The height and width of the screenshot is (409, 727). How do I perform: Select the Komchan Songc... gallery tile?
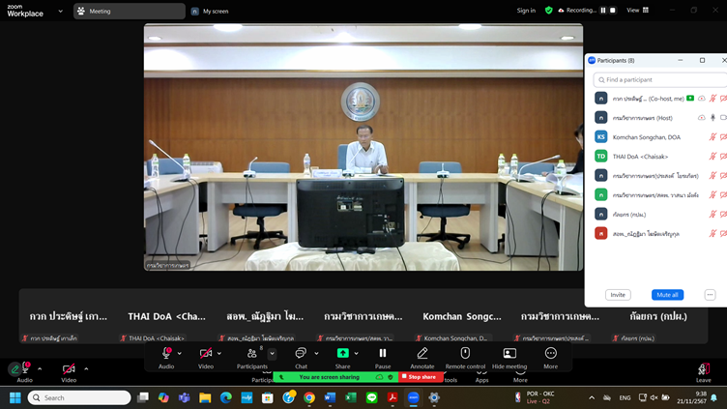(x=462, y=317)
